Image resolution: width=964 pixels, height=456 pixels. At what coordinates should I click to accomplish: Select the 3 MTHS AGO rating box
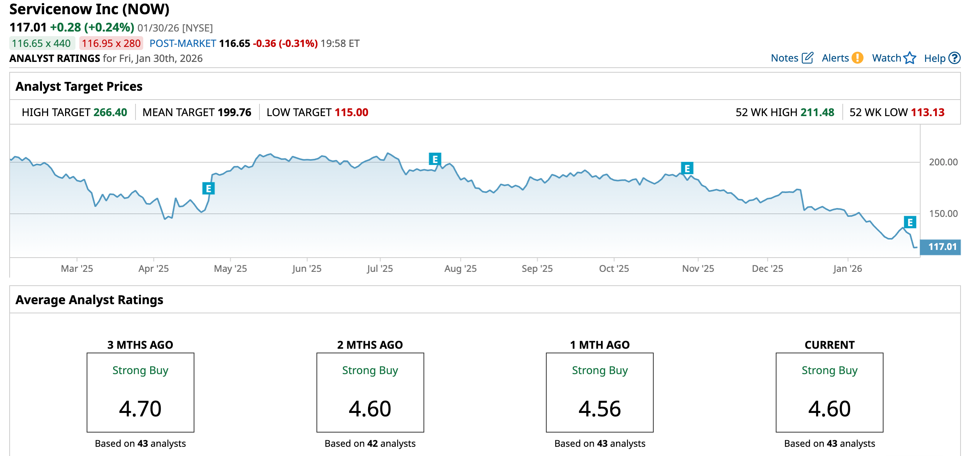141,393
